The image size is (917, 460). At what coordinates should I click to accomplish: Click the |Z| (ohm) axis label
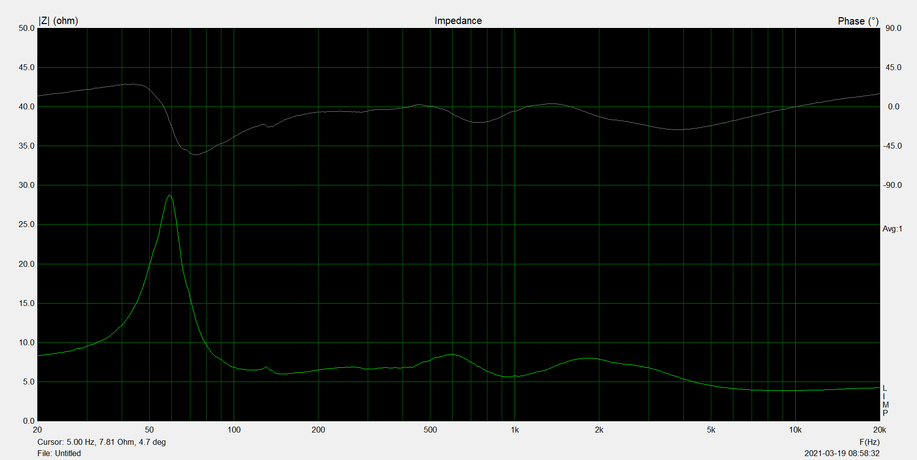[58, 21]
